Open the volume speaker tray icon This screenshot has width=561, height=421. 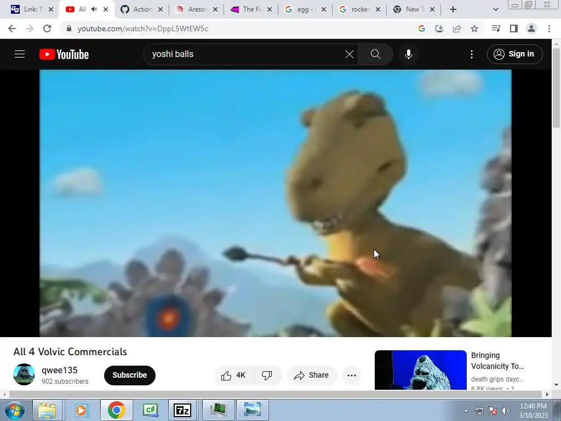[x=506, y=411]
